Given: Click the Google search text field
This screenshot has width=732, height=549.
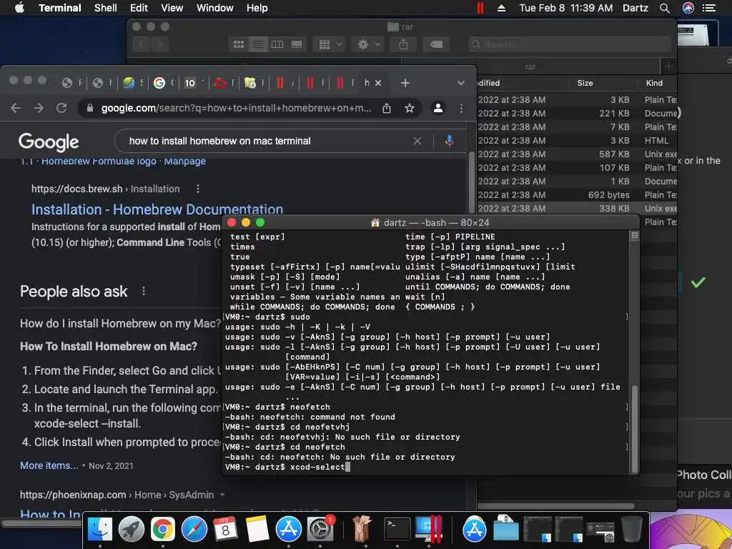Looking at the screenshot, I should click(220, 141).
